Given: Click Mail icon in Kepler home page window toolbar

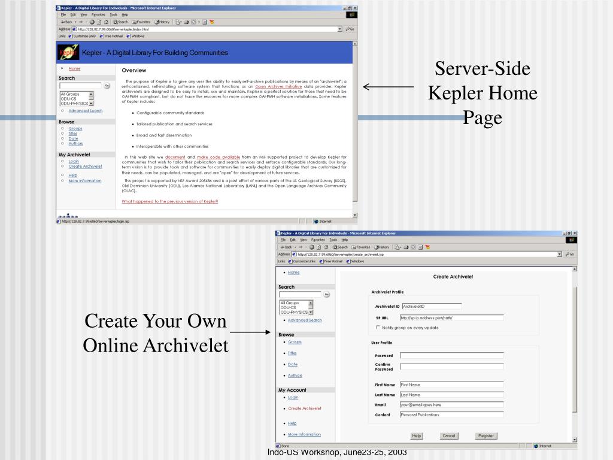Looking at the screenshot, I should point(177,22).
